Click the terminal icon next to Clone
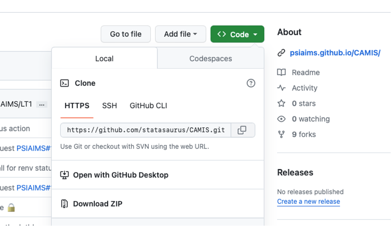 [x=65, y=83]
